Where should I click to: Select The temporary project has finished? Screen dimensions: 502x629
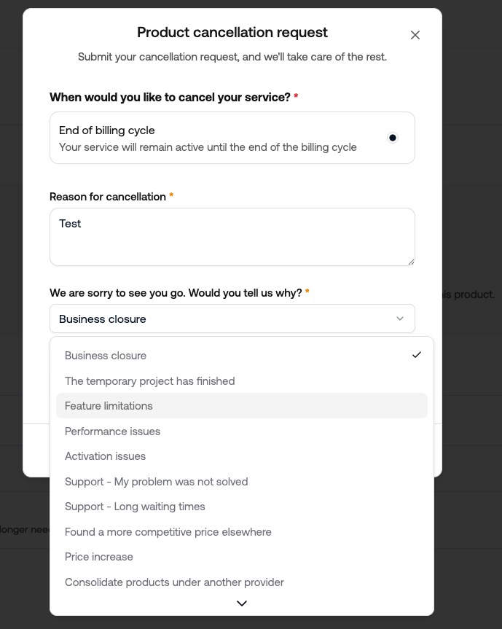150,381
